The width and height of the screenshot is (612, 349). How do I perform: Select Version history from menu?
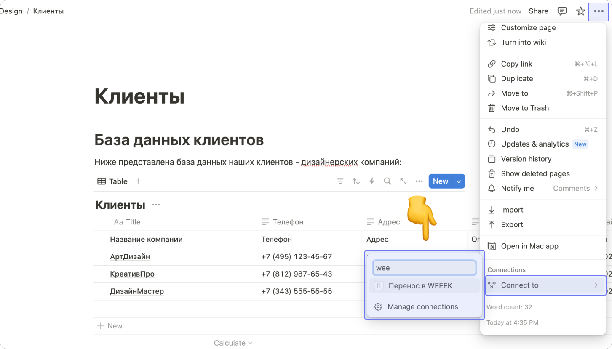(526, 159)
